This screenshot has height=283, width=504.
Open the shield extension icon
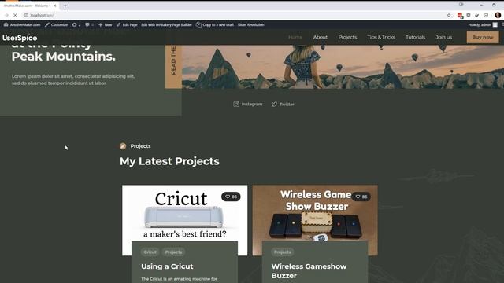(469, 15)
